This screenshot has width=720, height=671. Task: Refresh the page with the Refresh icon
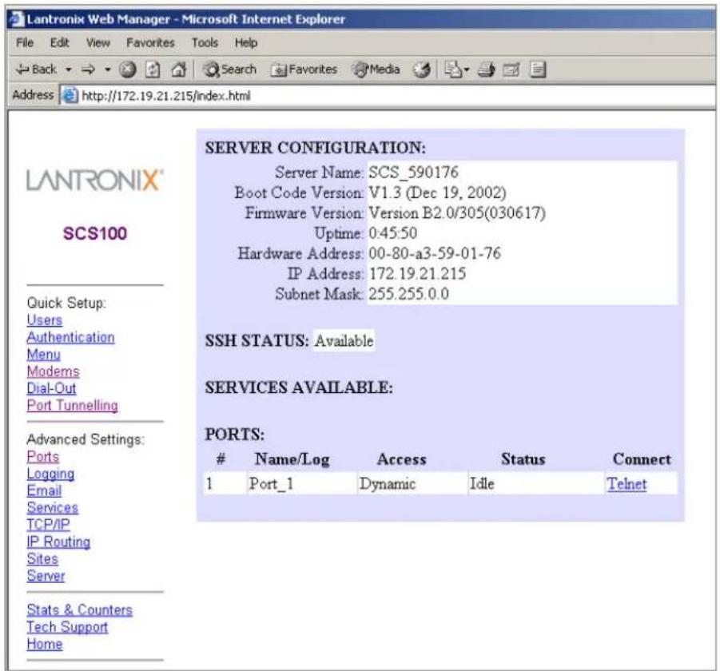[x=153, y=69]
